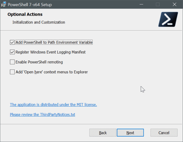This screenshot has width=183, height=142.
Task: Minimize the PowerShell Setup window
Action: [141, 4]
